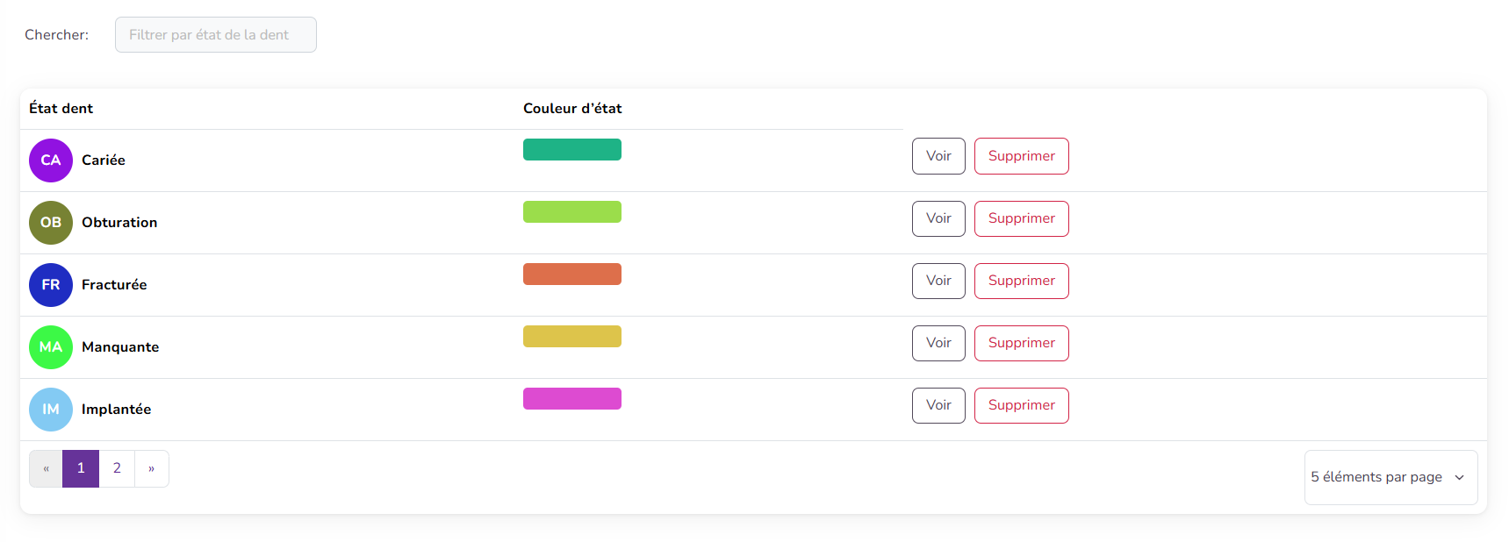Focus the tooth state filter search field
1509x542 pixels.
[215, 35]
